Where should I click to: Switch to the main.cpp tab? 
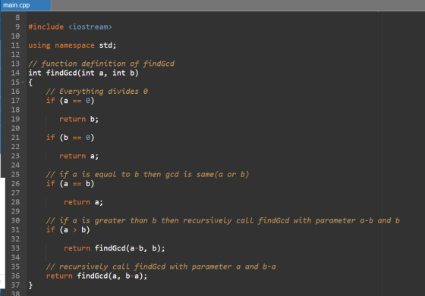click(x=26, y=5)
